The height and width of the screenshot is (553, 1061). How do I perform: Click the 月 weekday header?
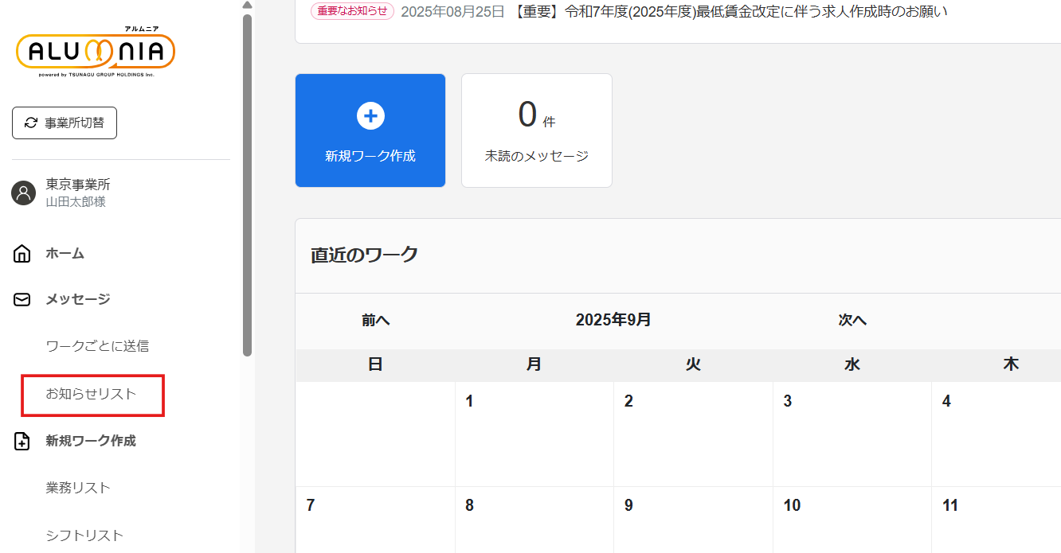pos(534,364)
